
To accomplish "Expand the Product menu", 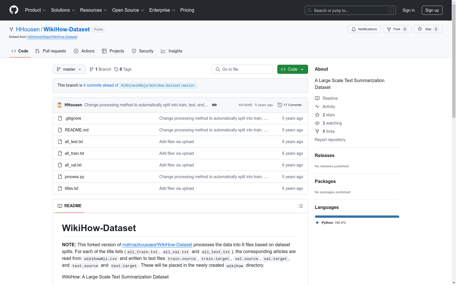I will coord(35,10).
